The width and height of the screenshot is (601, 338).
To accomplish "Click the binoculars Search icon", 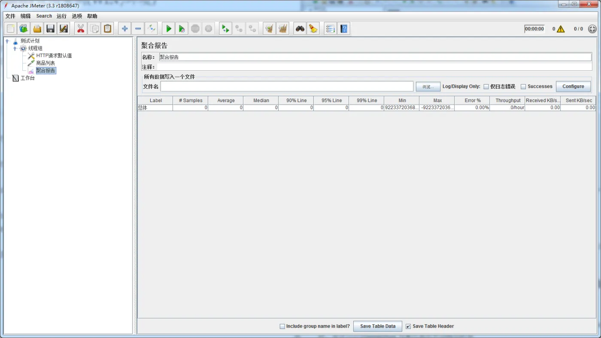I will coord(300,29).
